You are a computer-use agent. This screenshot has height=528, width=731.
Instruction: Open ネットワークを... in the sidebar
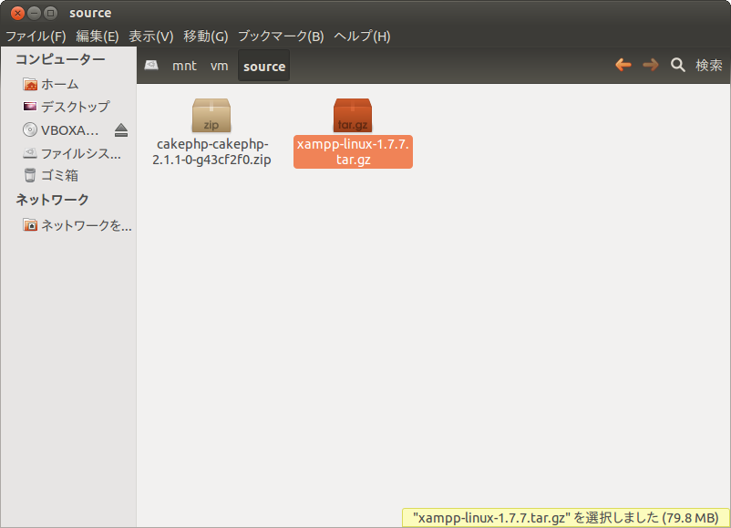tap(87, 226)
